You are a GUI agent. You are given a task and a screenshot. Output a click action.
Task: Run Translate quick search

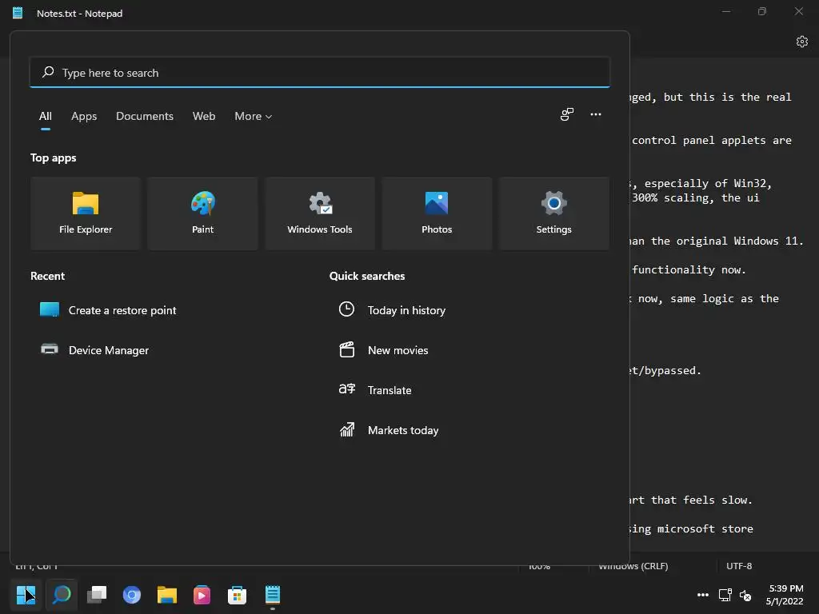(375, 390)
